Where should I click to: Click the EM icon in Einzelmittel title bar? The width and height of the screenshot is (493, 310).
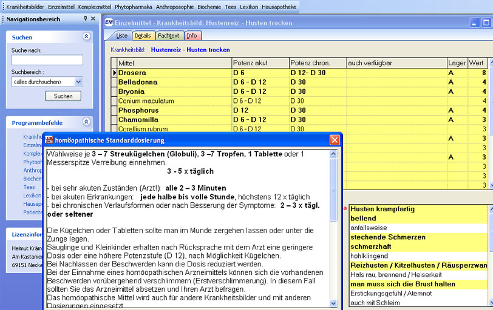109,22
